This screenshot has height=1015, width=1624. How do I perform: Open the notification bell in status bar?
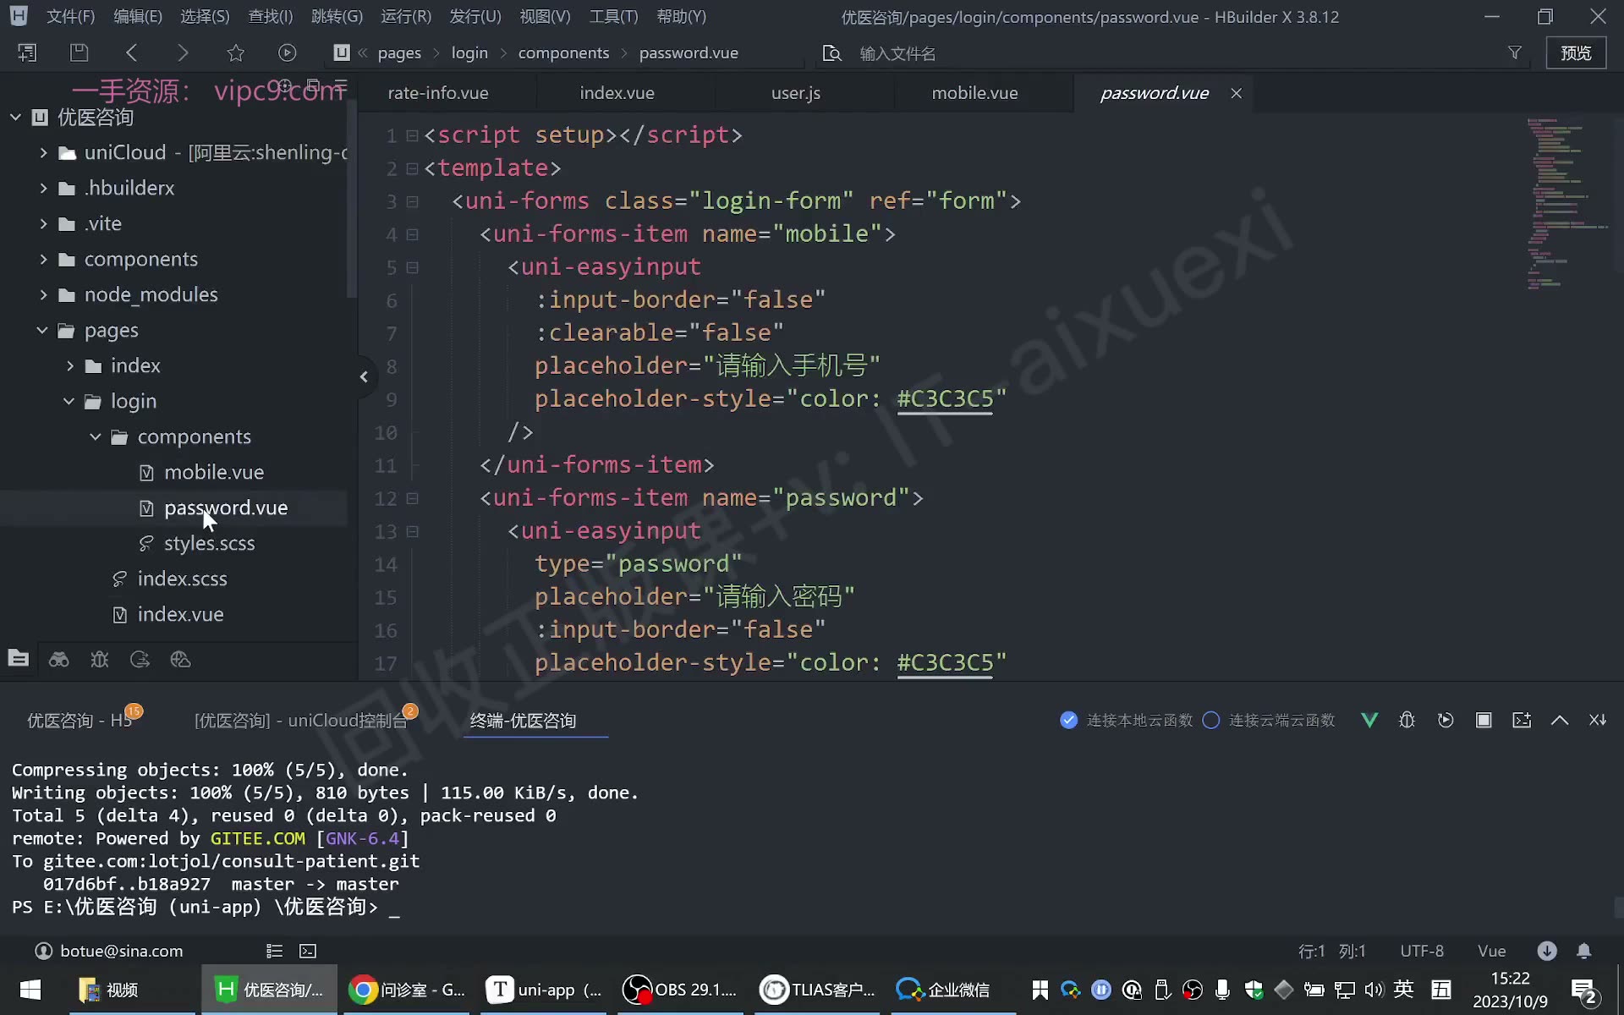[1584, 951]
